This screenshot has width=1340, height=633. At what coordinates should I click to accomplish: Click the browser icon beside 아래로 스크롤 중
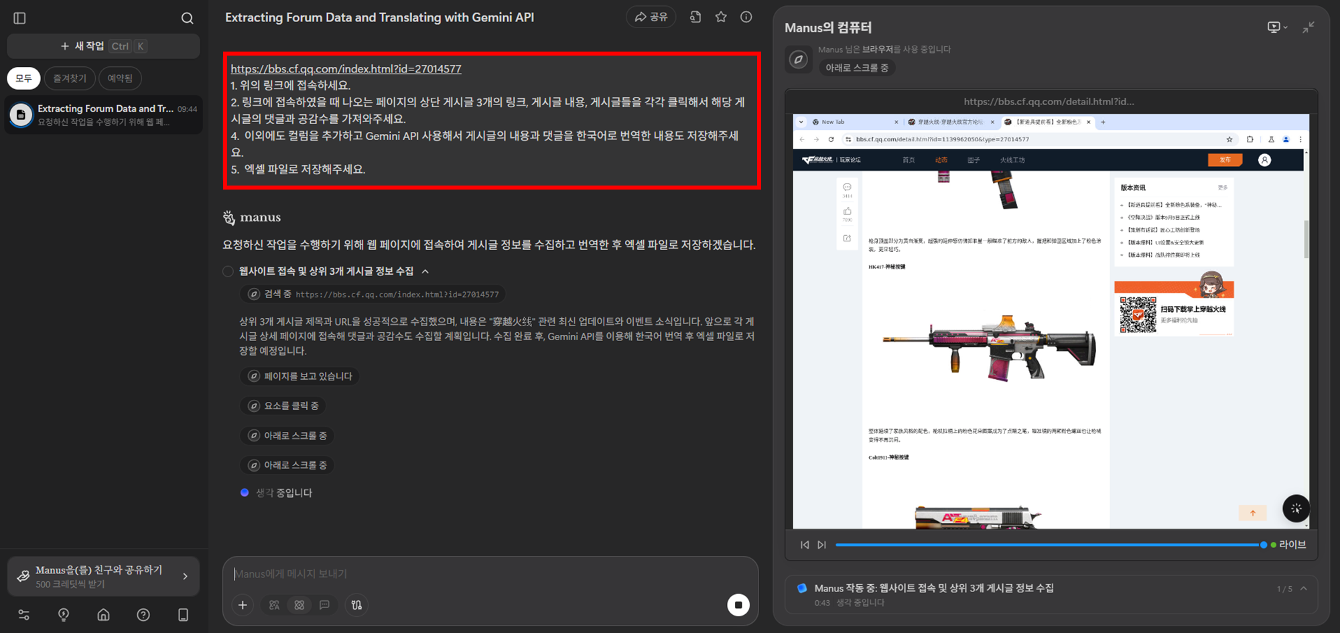[798, 60]
